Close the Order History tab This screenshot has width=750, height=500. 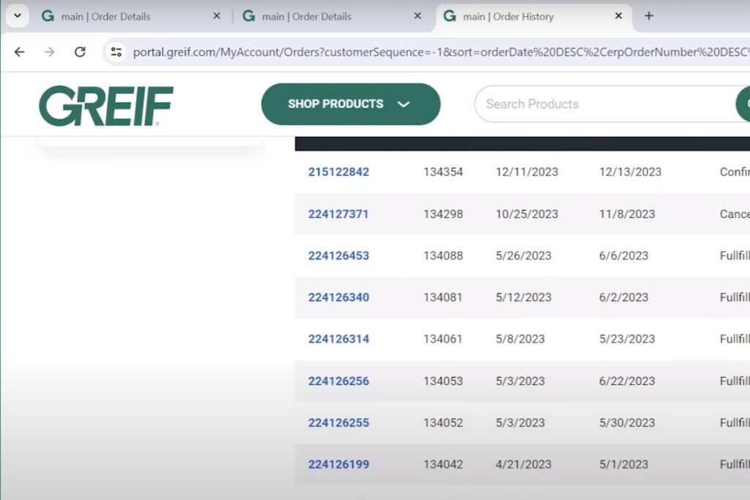618,16
